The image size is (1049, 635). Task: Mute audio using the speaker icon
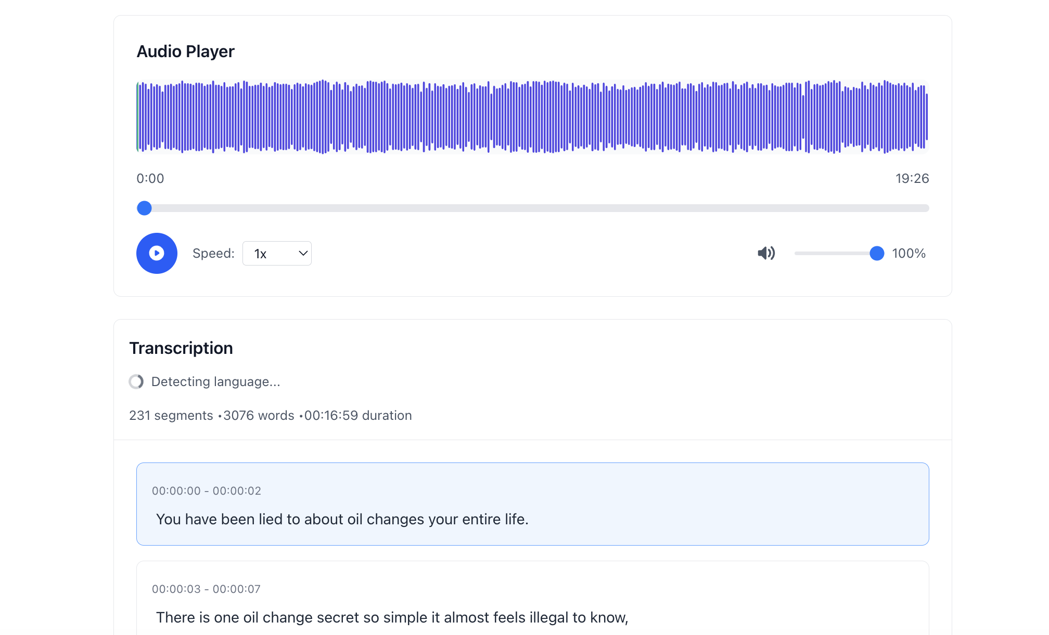coord(766,253)
